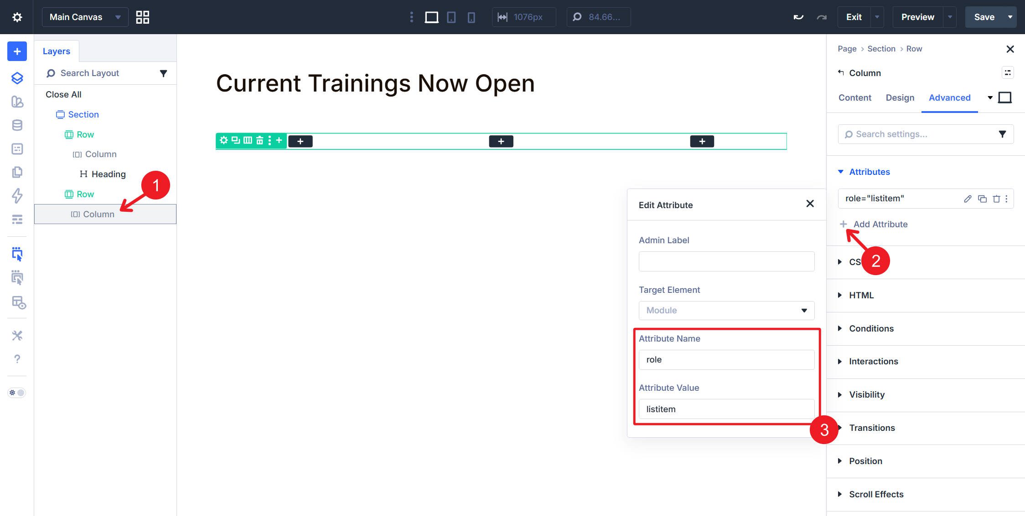Click the Preview button

pos(917,17)
